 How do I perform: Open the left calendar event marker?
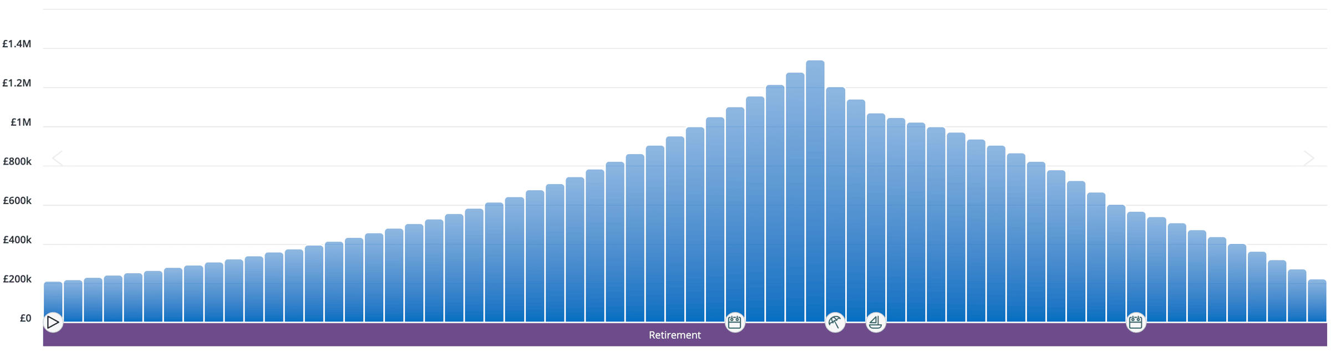pyautogui.click(x=735, y=322)
